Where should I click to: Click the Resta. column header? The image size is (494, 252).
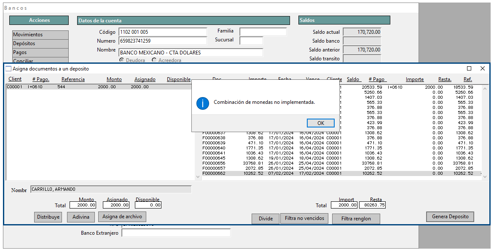(445, 79)
